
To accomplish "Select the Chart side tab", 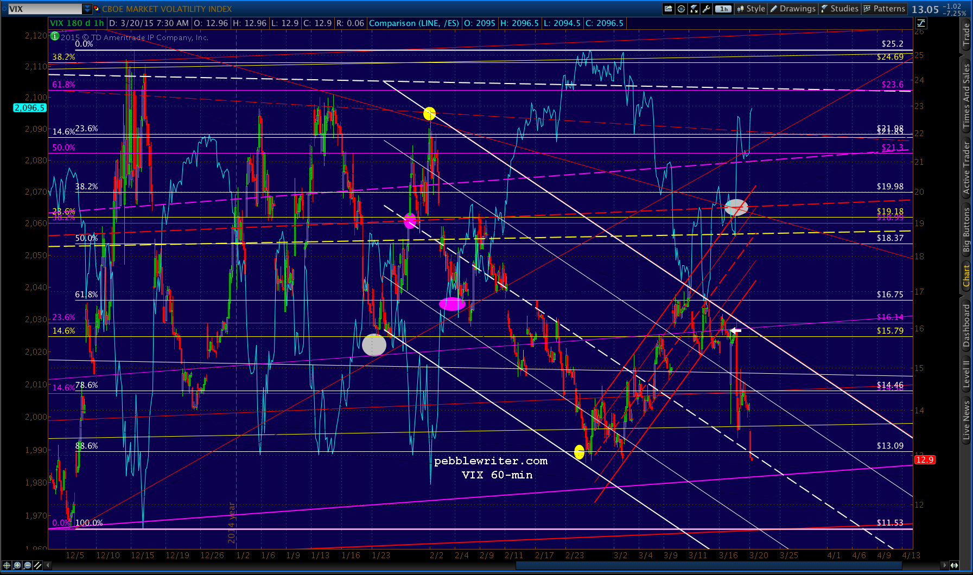I will click(966, 276).
